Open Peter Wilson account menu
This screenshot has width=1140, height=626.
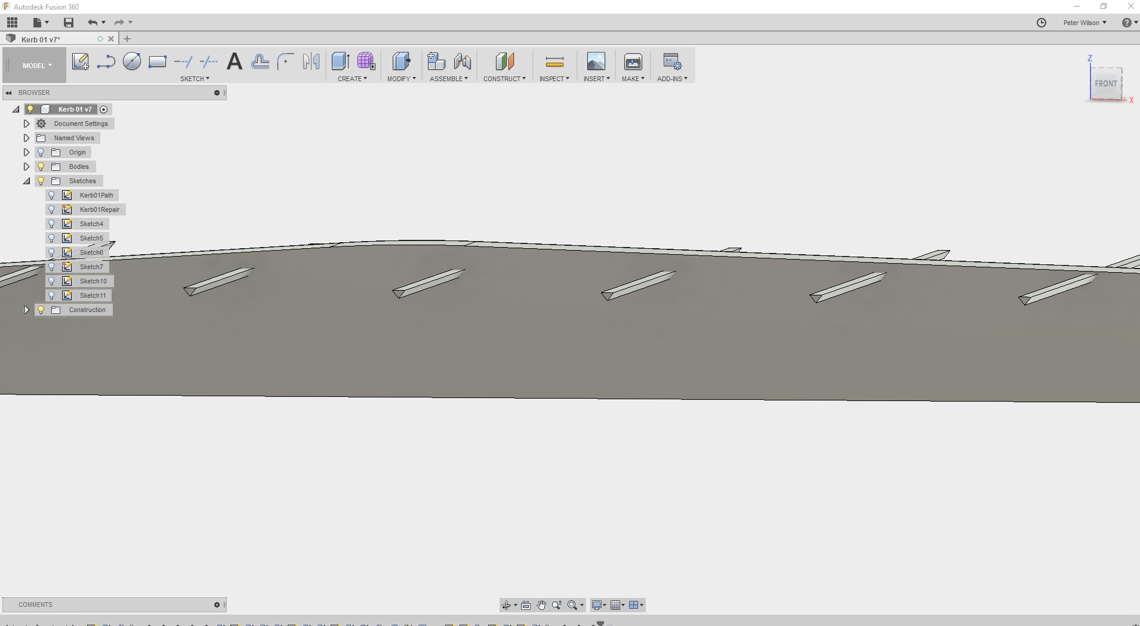(1084, 23)
